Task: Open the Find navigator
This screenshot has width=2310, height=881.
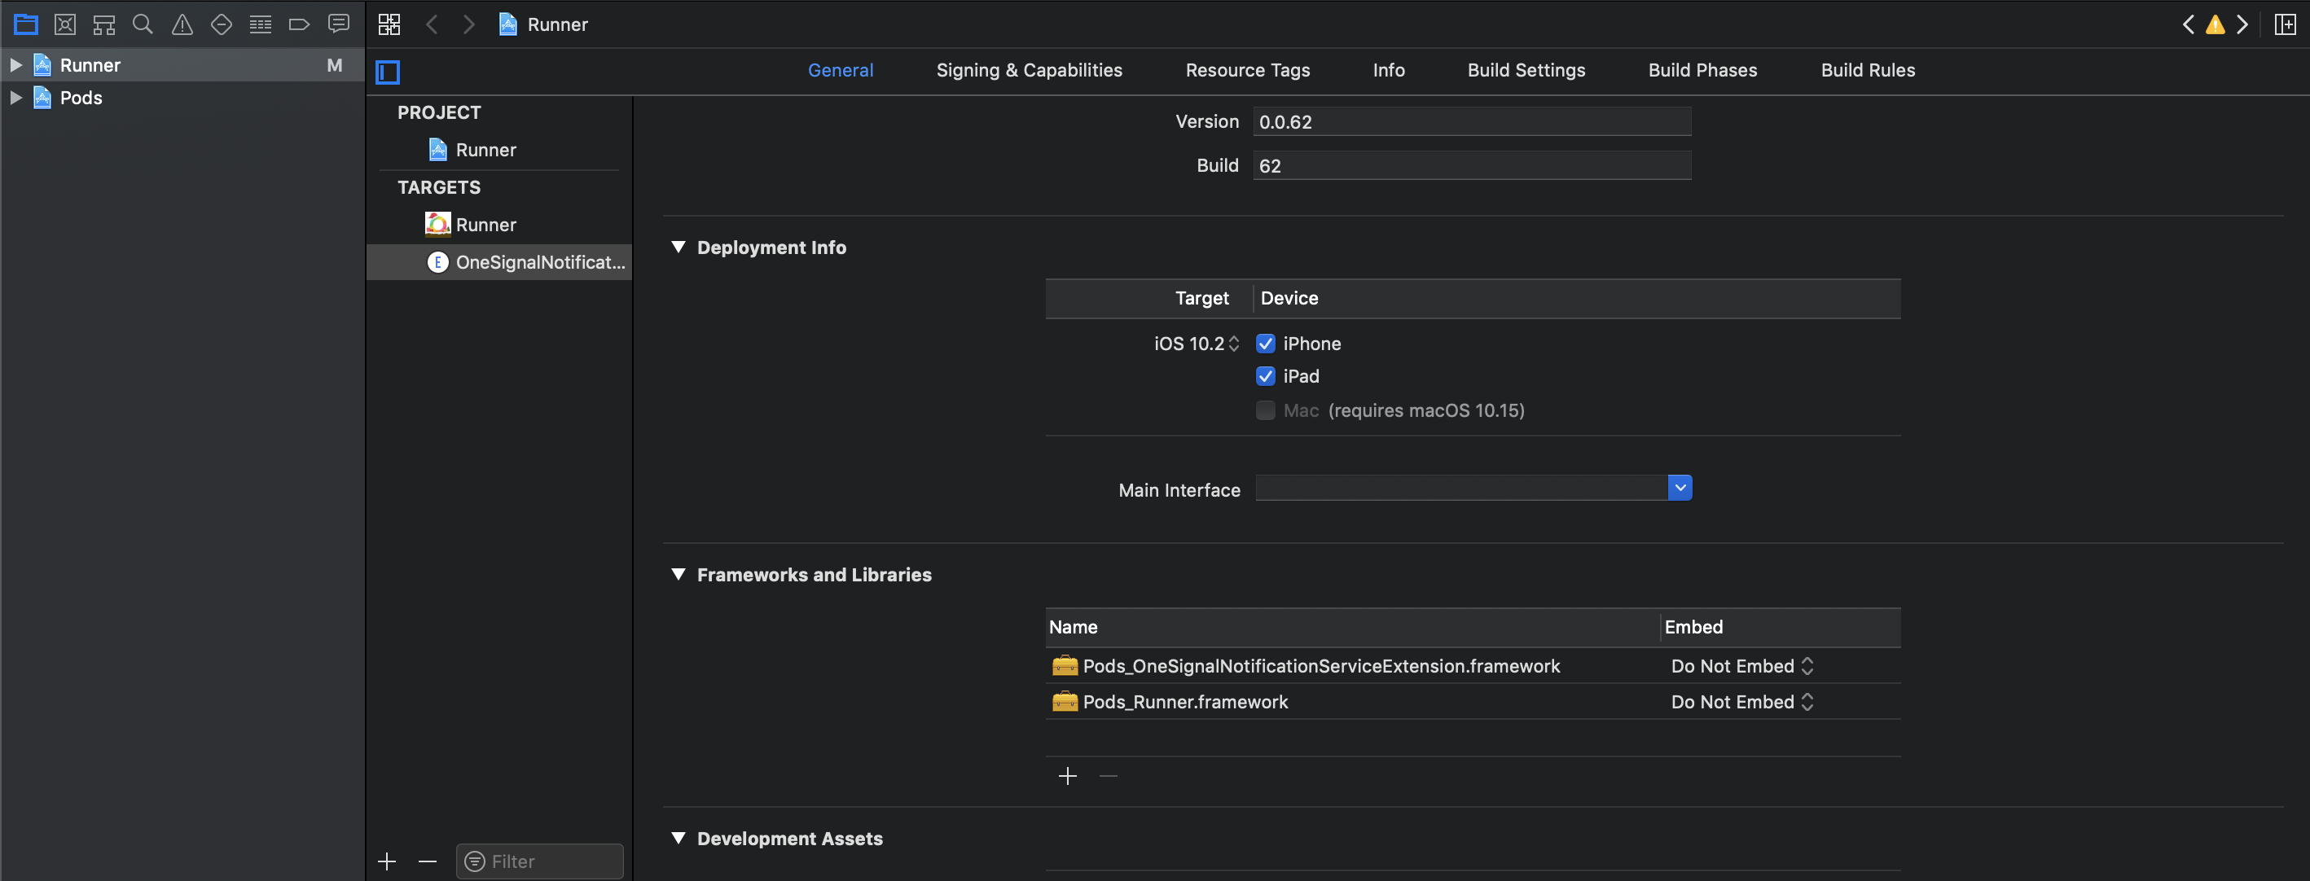Action: pyautogui.click(x=143, y=24)
